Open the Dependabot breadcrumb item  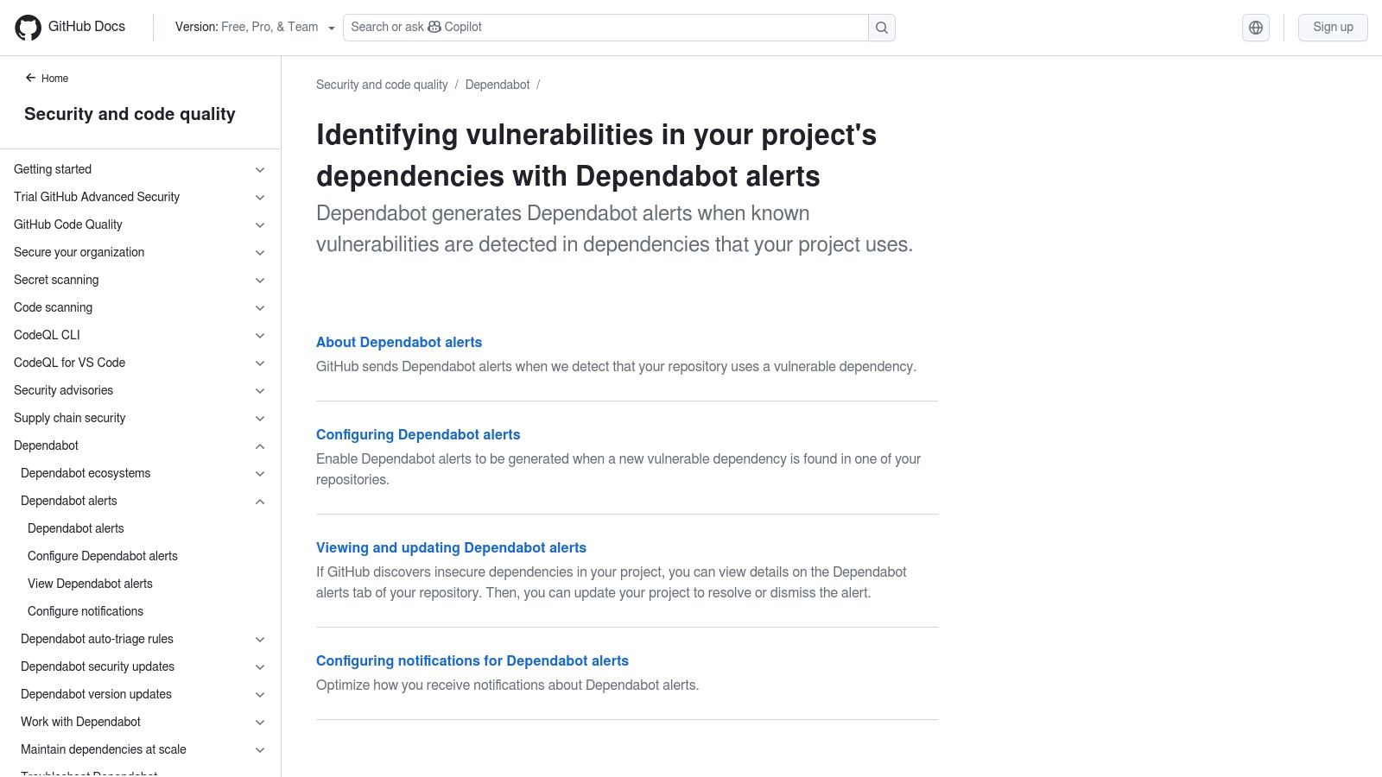pyautogui.click(x=497, y=85)
